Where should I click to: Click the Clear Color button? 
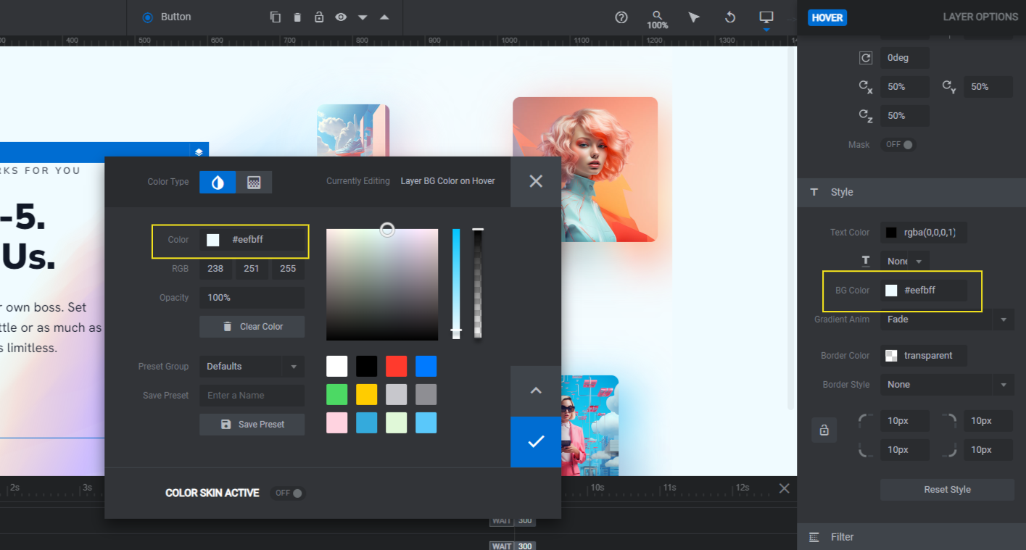tap(252, 327)
